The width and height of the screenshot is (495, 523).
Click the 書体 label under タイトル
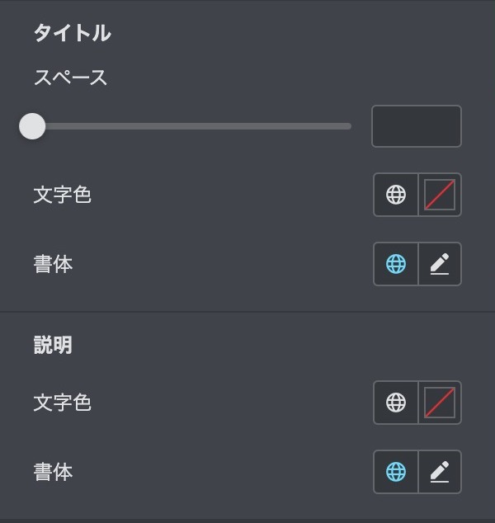[53, 264]
